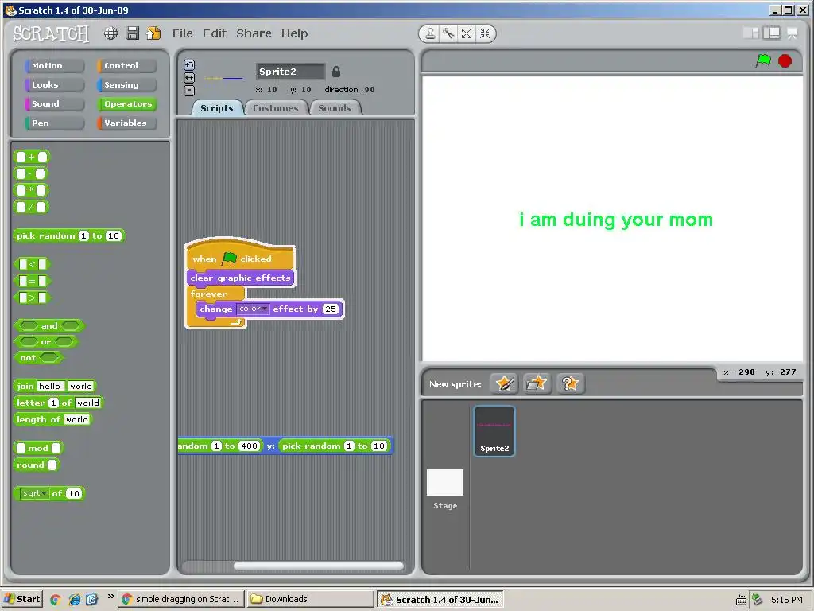Screen dimensions: 814x611
Task: Click the mod operator block
Action: pos(38,448)
